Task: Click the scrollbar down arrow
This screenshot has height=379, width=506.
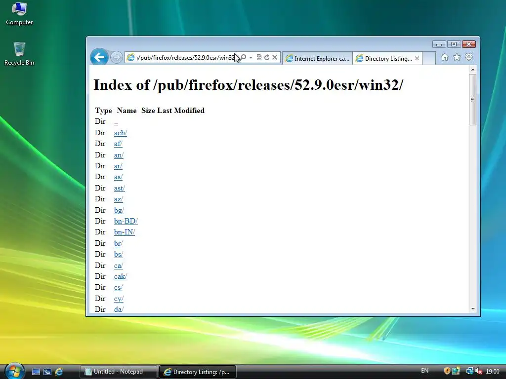Action: click(x=473, y=309)
